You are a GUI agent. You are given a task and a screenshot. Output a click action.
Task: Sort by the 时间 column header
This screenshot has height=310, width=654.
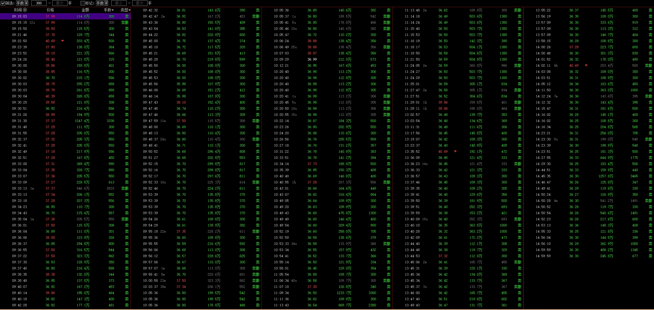pyautogui.click(x=18, y=10)
